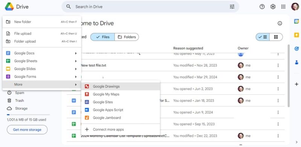The height and width of the screenshot is (147, 301).
Task: Open Google Calendar side panel icon
Action: pyautogui.click(x=296, y=21)
